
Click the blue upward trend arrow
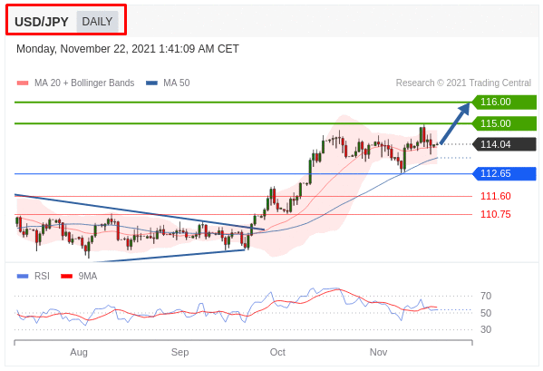pos(455,123)
